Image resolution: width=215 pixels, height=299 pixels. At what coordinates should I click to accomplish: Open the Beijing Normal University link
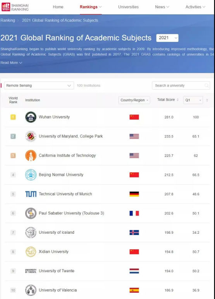[x=61, y=175]
